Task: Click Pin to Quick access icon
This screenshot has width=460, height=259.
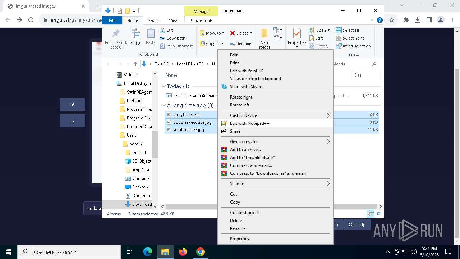Action: point(116,33)
